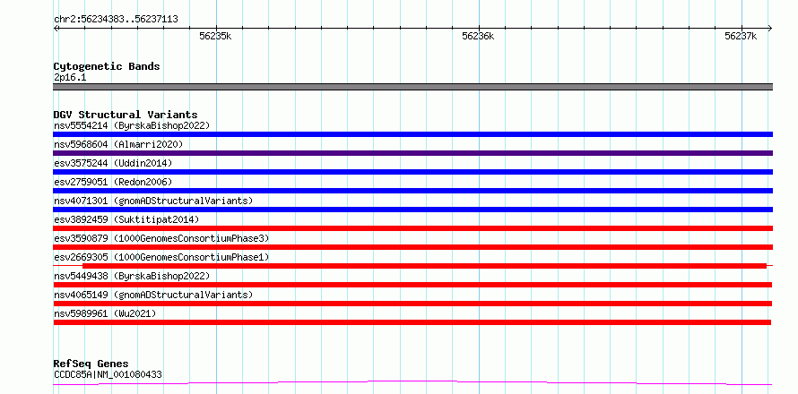Open the DGV Structural Variants track title
This screenshot has width=798, height=394.
coord(126,115)
